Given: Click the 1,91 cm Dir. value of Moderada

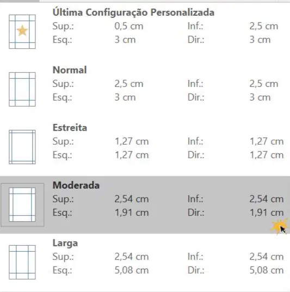Looking at the screenshot, I should click(267, 213).
